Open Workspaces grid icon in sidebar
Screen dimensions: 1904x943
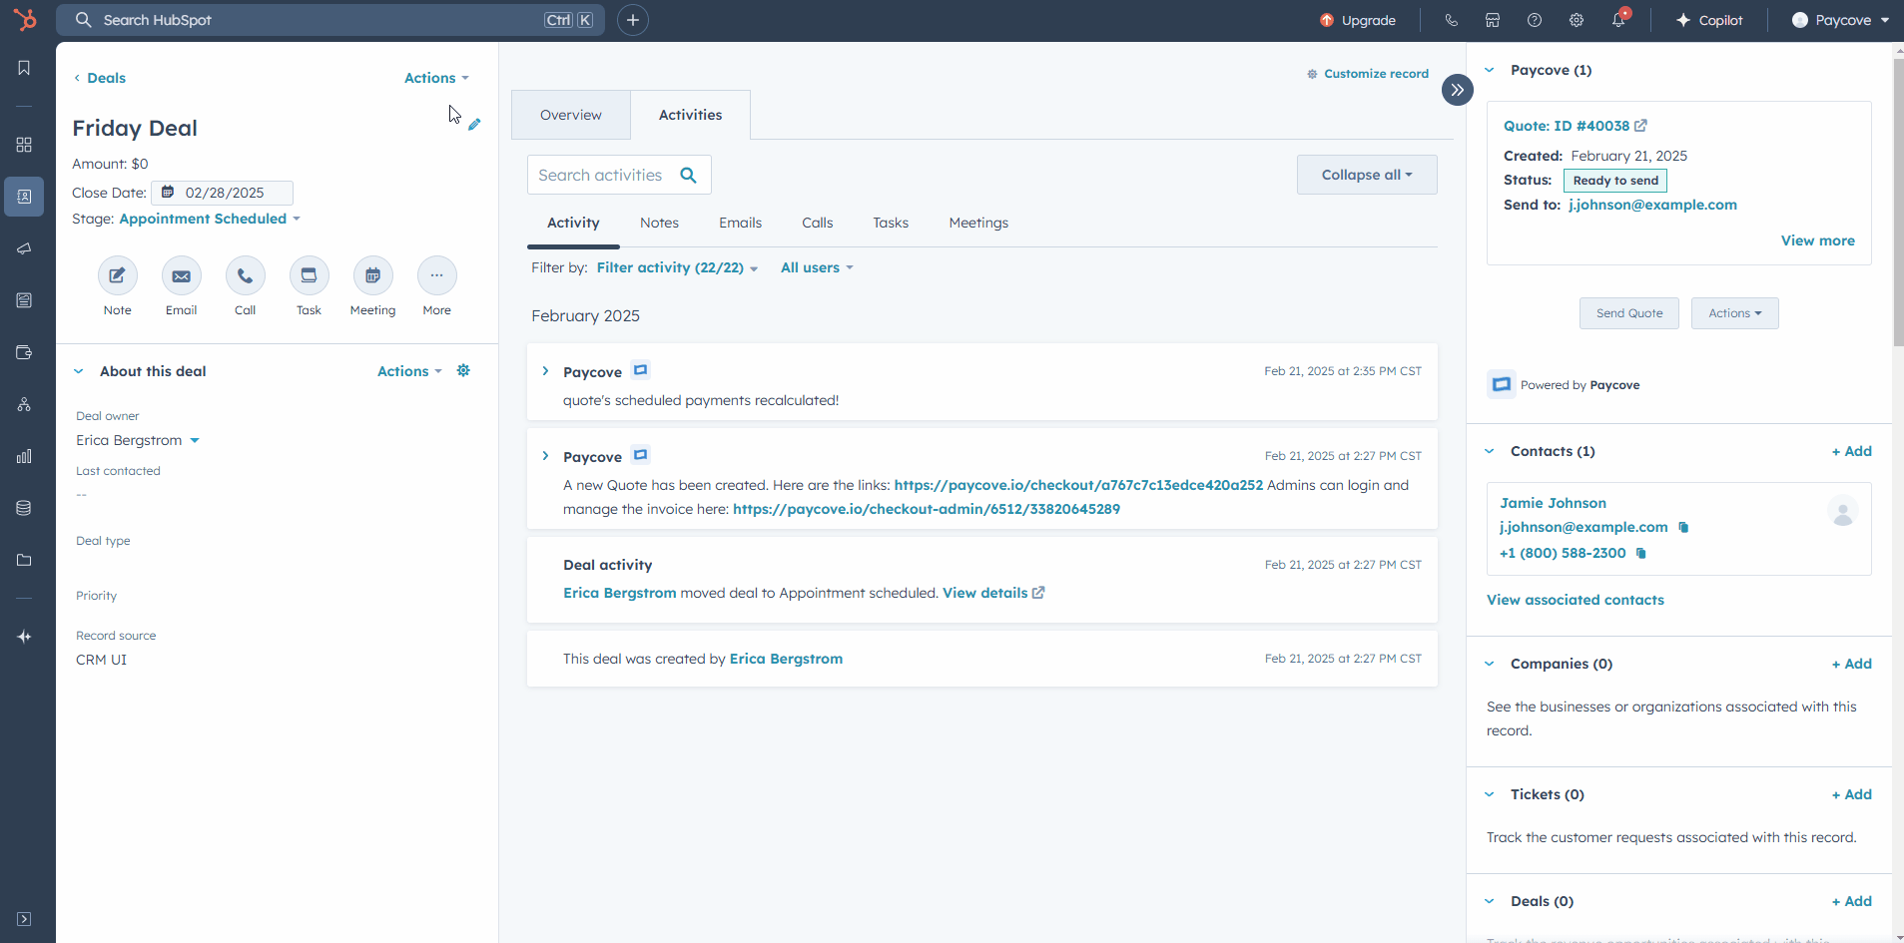pos(24,145)
